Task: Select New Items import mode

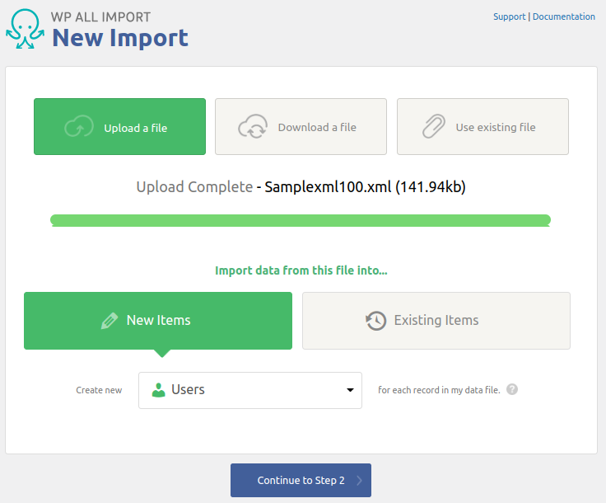Action: (158, 321)
